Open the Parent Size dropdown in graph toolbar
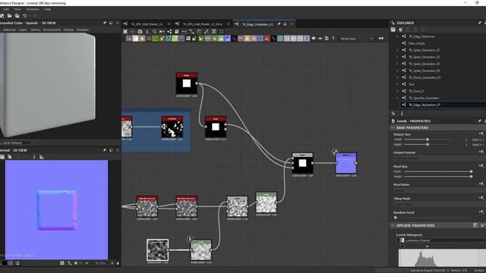The width and height of the screenshot is (486, 273). (x=356, y=39)
